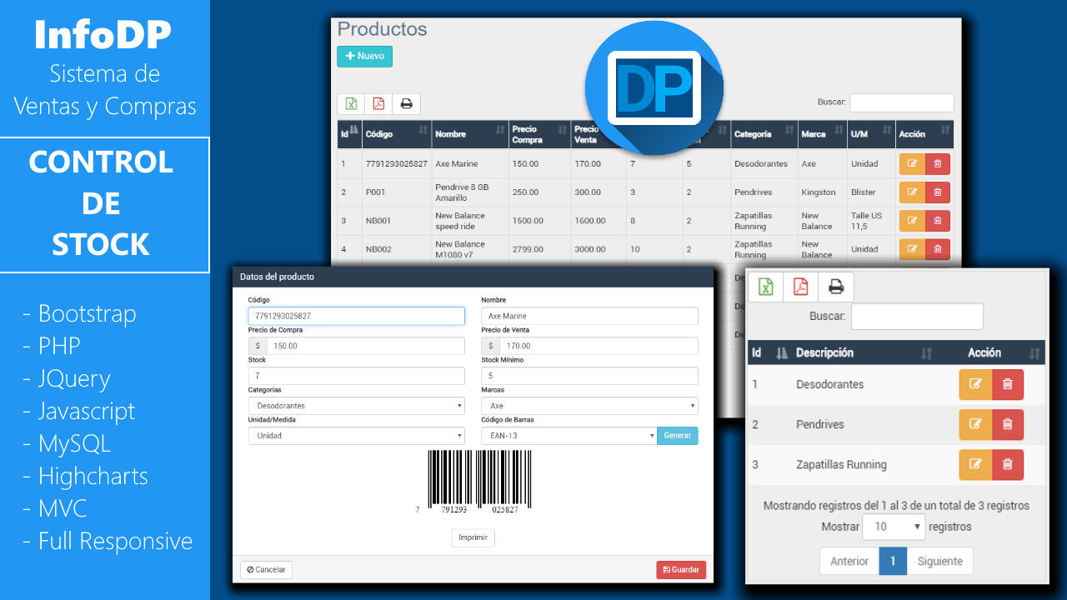
Task: Change the Mostrar registros count dropdown
Action: tap(894, 527)
